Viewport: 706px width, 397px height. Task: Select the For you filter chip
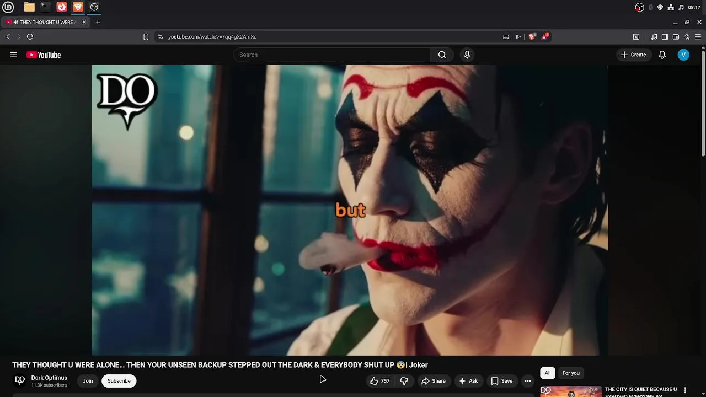(x=571, y=373)
